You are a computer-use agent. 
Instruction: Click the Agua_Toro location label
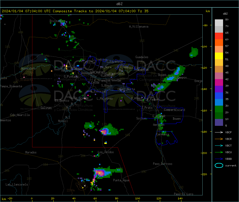[28, 68]
